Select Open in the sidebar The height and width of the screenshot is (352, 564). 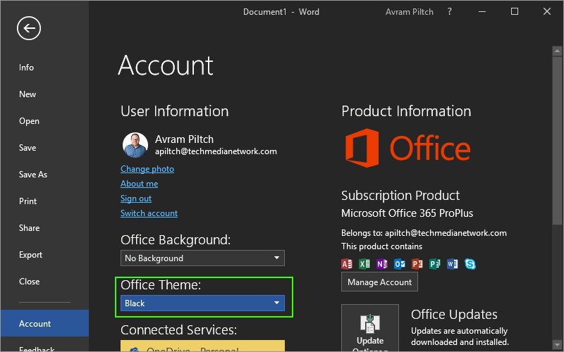29,121
